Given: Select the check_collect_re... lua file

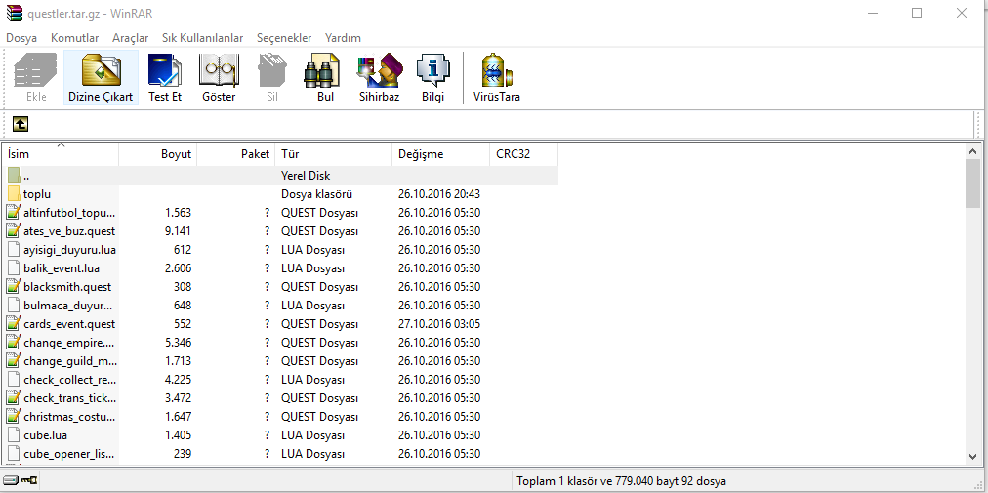Looking at the screenshot, I should point(69,380).
